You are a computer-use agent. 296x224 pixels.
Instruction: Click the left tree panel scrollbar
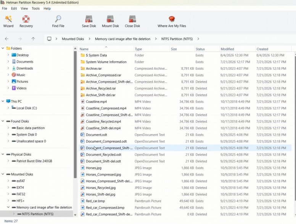tap(75, 114)
